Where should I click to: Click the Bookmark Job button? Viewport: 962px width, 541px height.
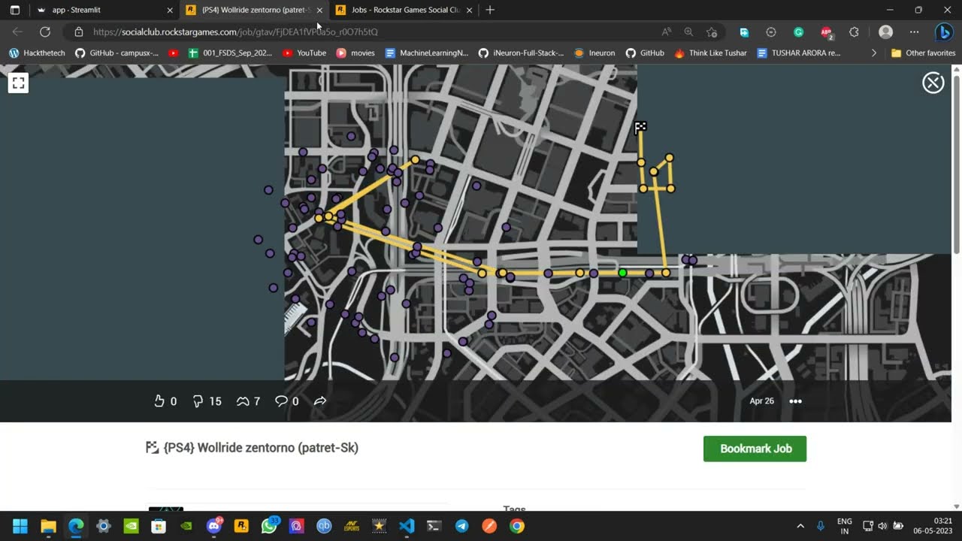(755, 449)
